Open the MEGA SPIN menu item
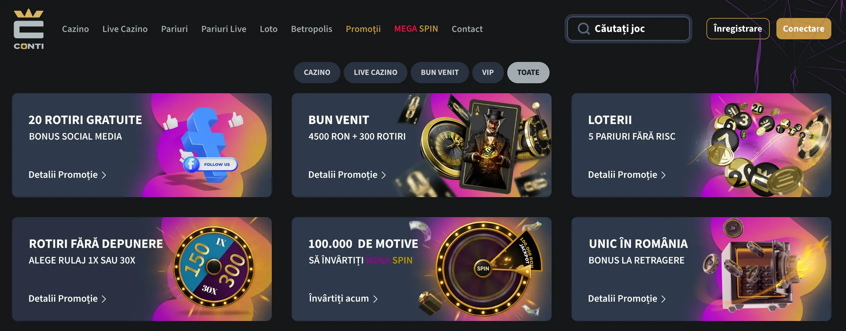The image size is (846, 331). tap(416, 29)
